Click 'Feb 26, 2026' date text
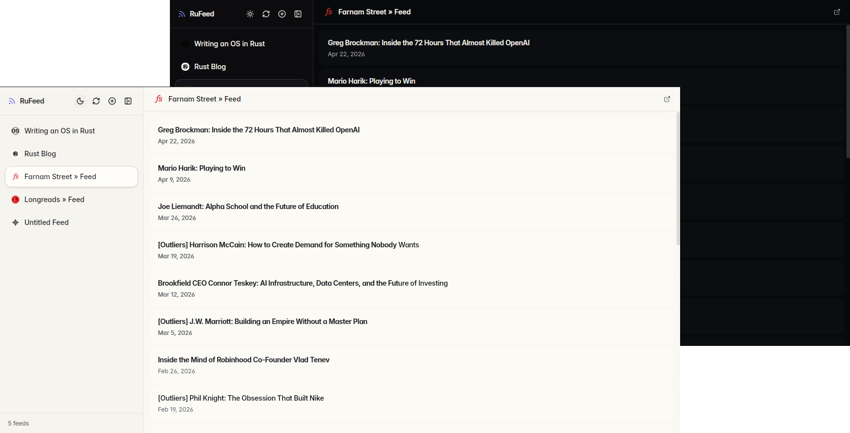 (x=176, y=371)
